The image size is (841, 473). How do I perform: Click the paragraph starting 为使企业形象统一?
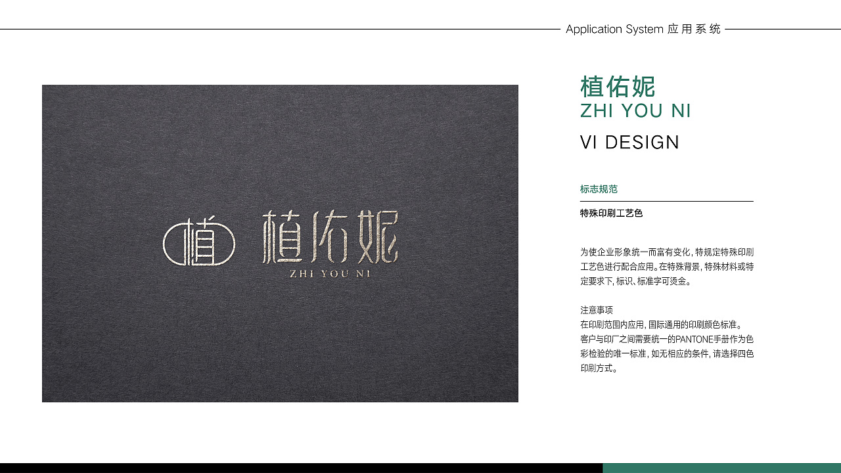coord(667,267)
